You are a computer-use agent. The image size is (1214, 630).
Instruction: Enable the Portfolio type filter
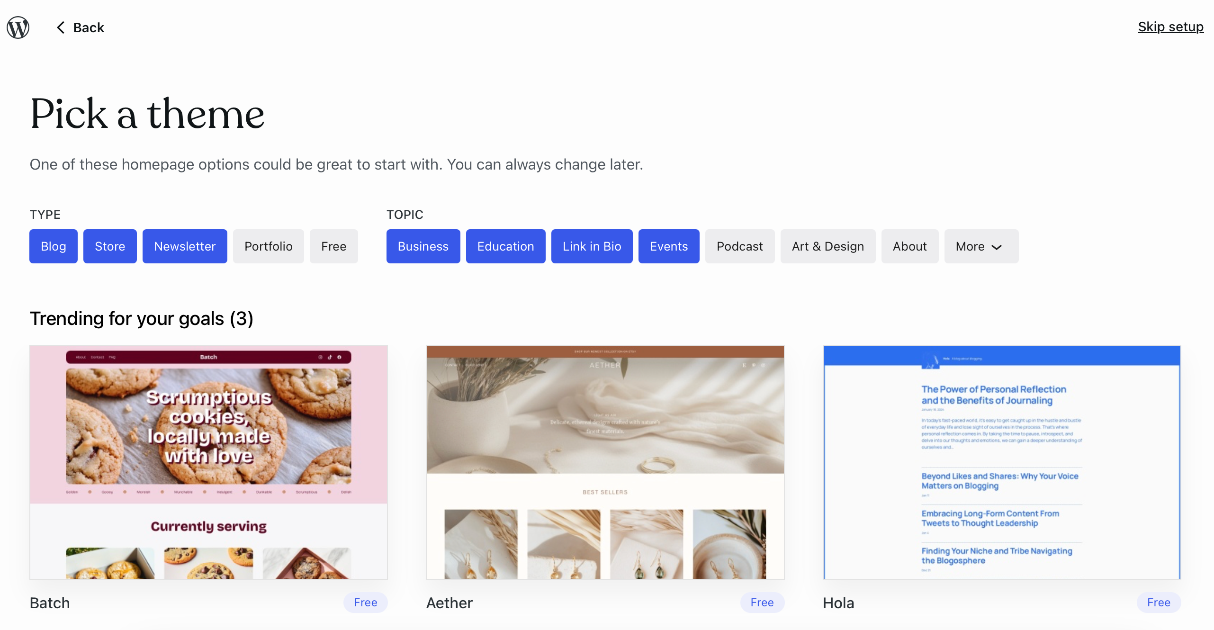pyautogui.click(x=268, y=246)
